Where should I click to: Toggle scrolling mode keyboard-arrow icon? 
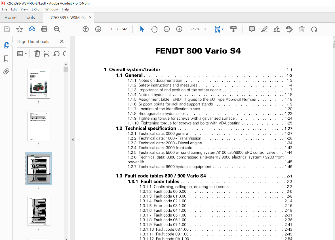tap(233, 29)
